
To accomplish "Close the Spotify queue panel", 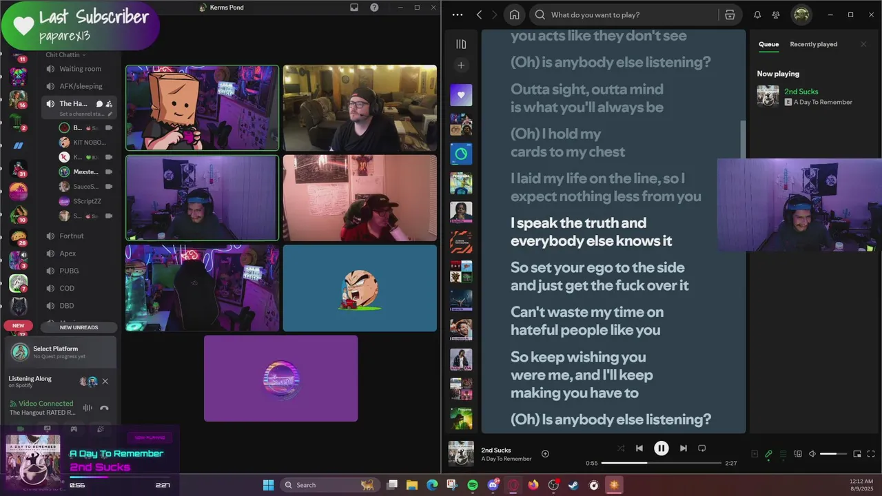I will (x=863, y=44).
